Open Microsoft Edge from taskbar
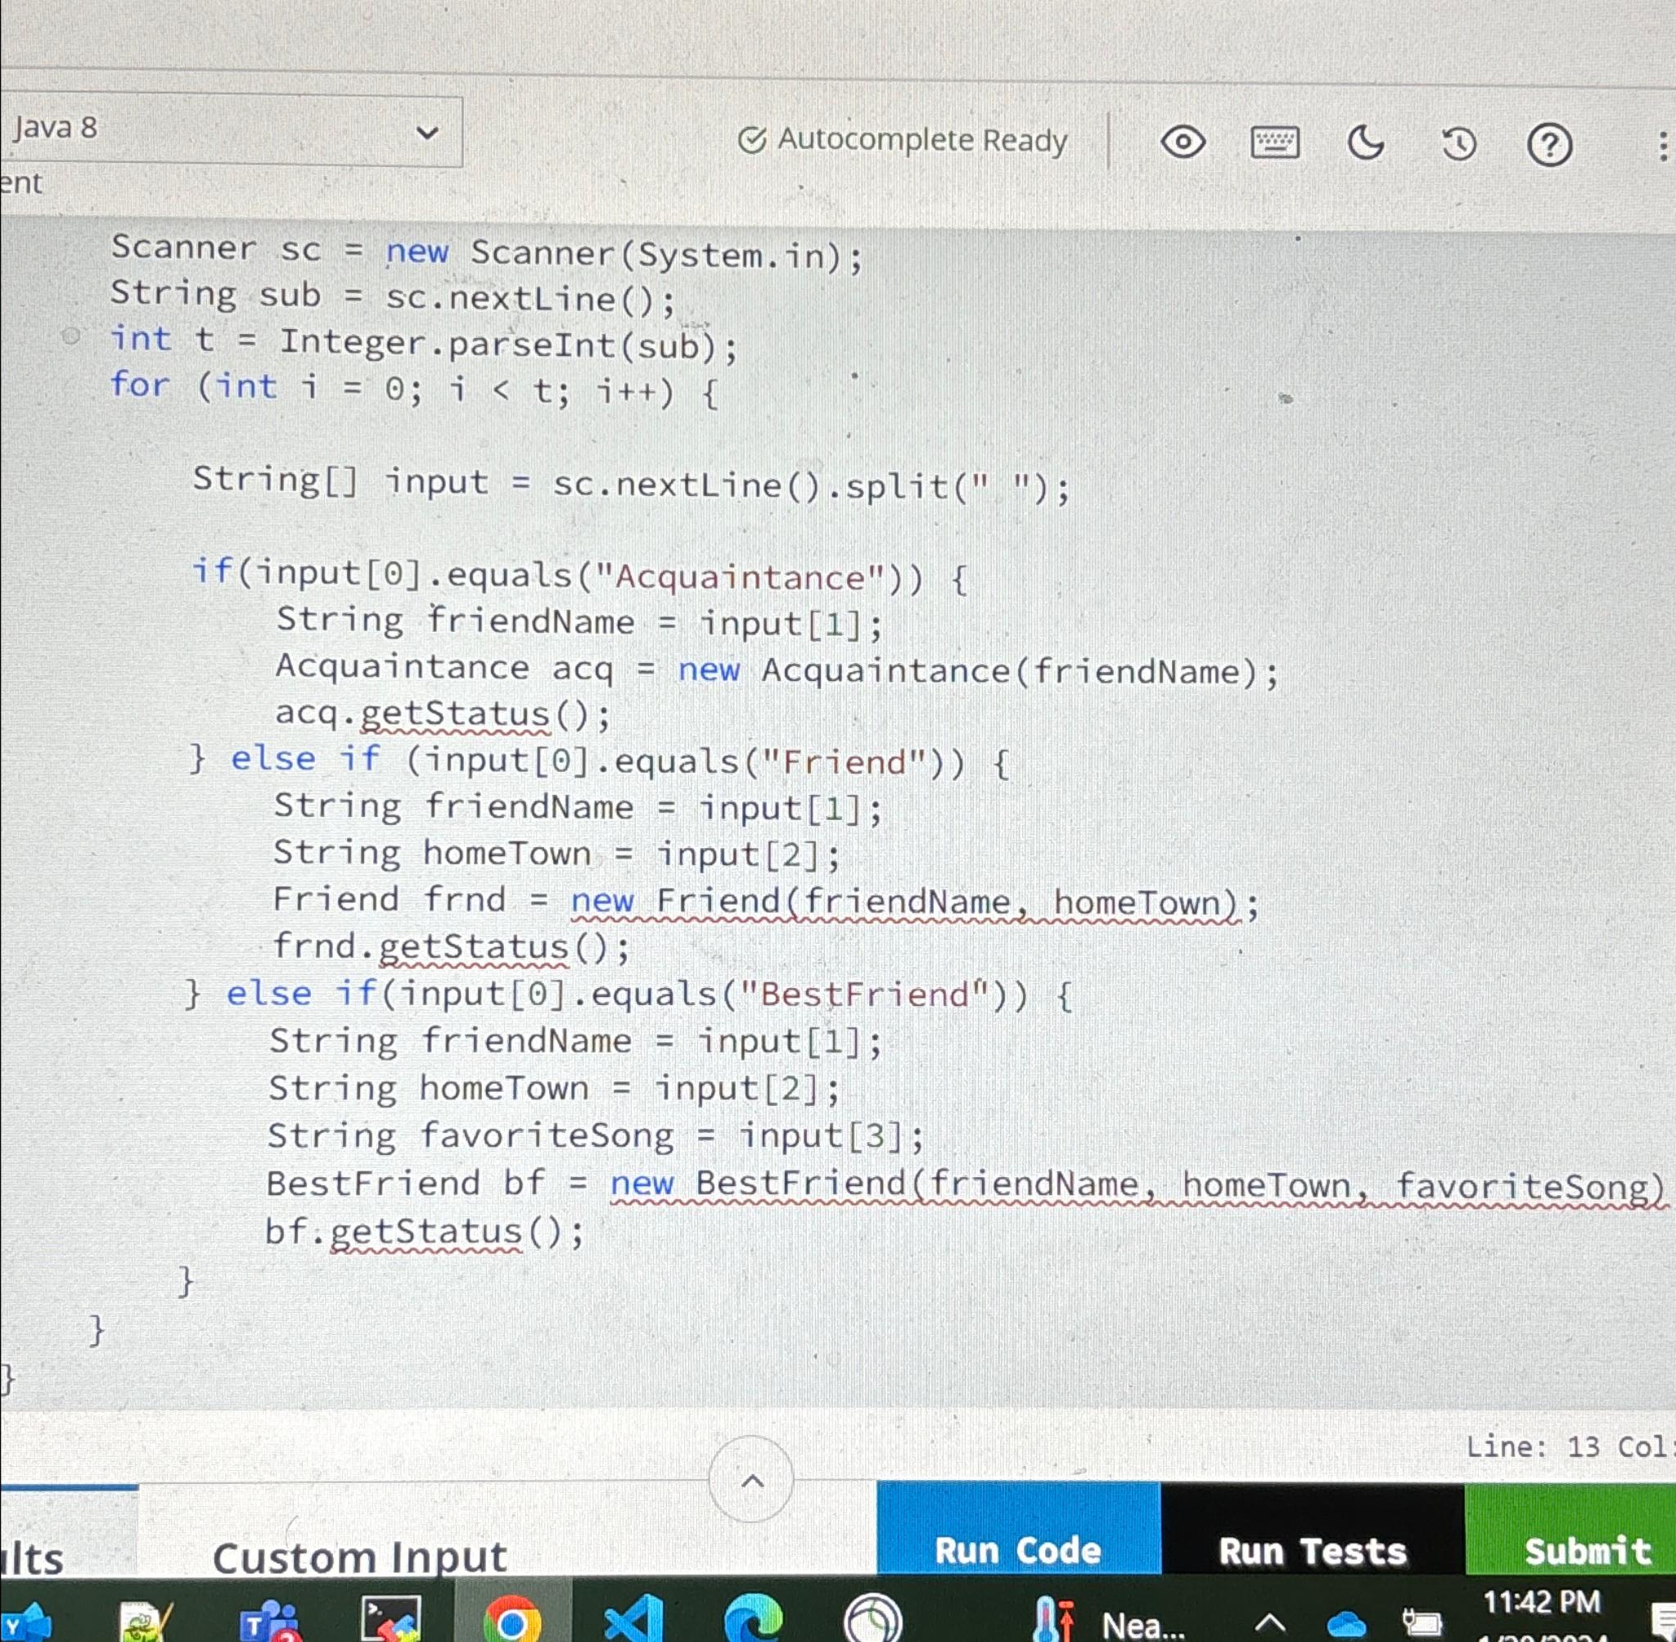 pos(754,1620)
